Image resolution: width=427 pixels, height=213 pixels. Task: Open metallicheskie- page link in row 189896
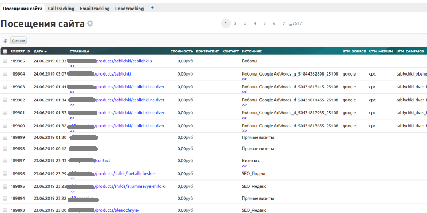pos(125,174)
